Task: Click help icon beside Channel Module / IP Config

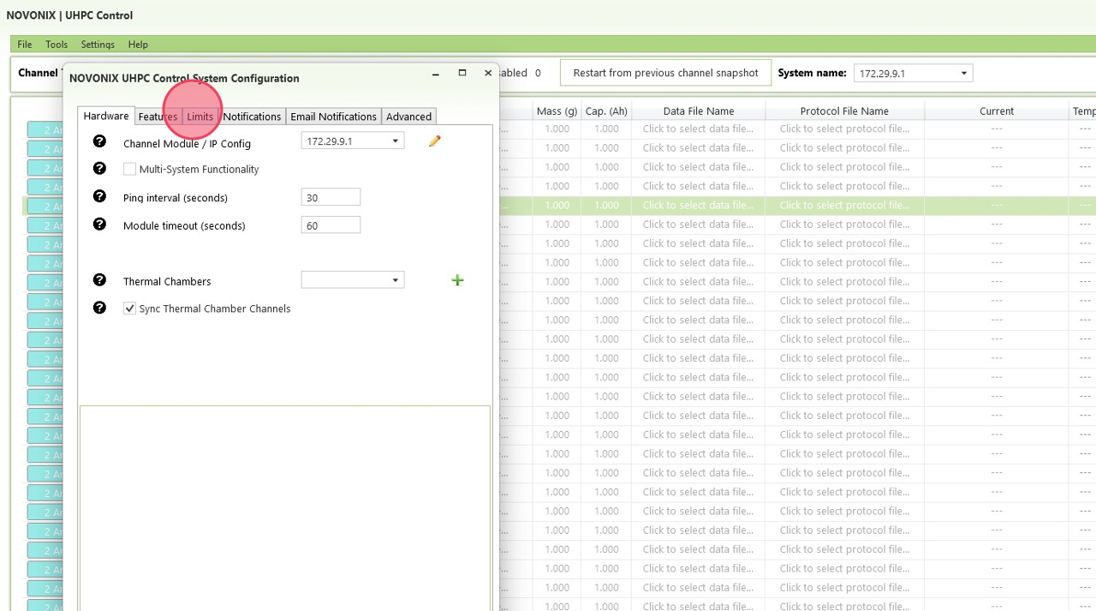Action: tap(99, 141)
